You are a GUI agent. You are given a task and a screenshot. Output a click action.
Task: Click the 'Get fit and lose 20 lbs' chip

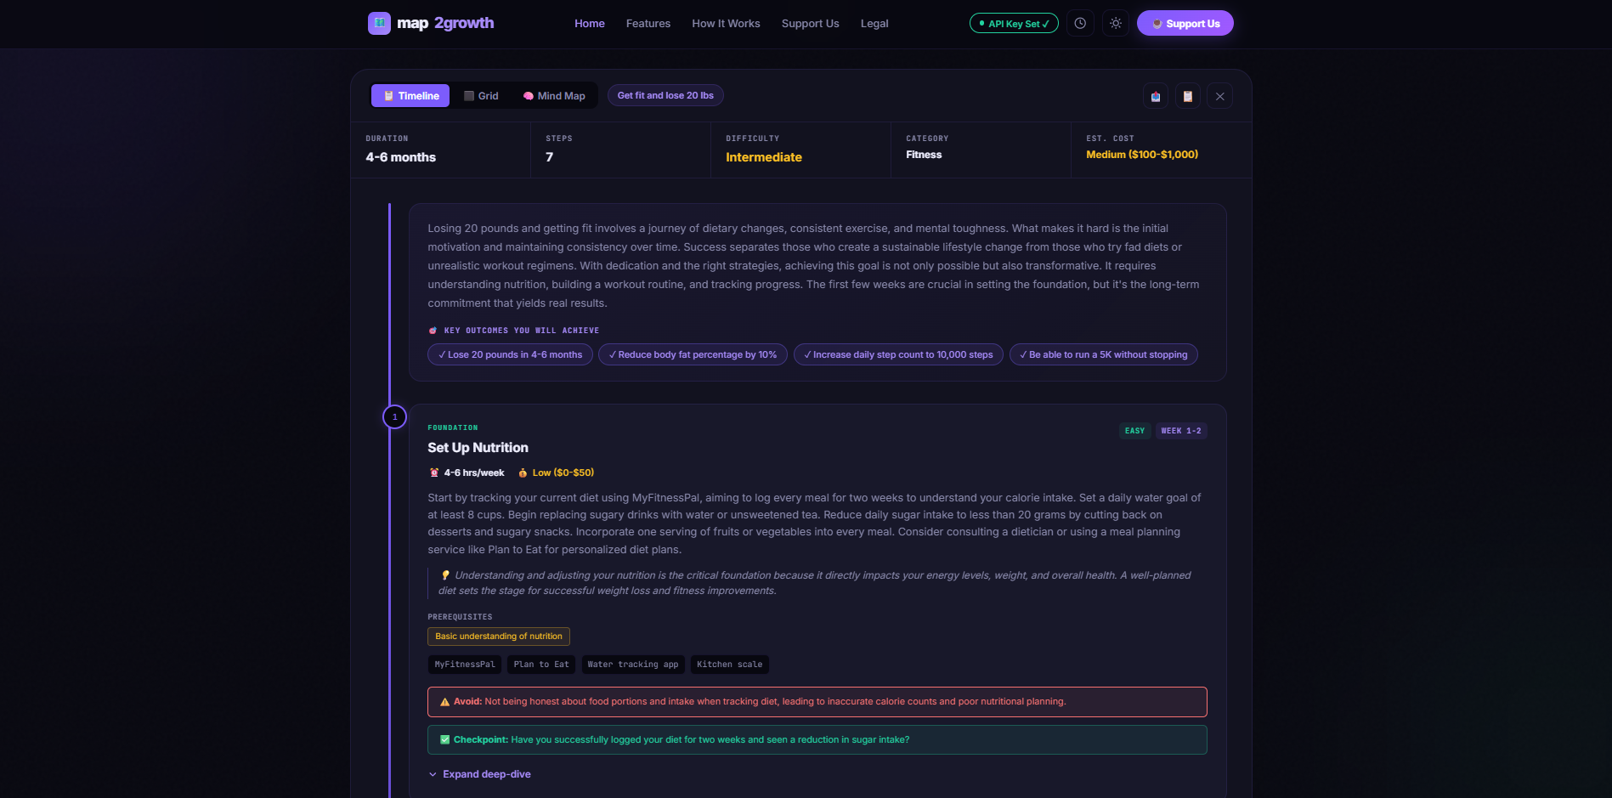[x=665, y=95]
